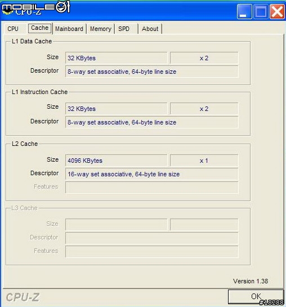Click the OK button

(x=256, y=297)
